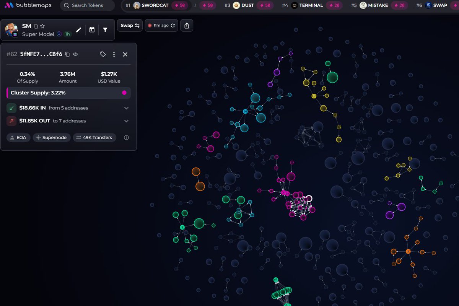Toggle visibility eye for wallet 5fMFE7...CBf6
The image size is (459, 306).
click(x=75, y=54)
